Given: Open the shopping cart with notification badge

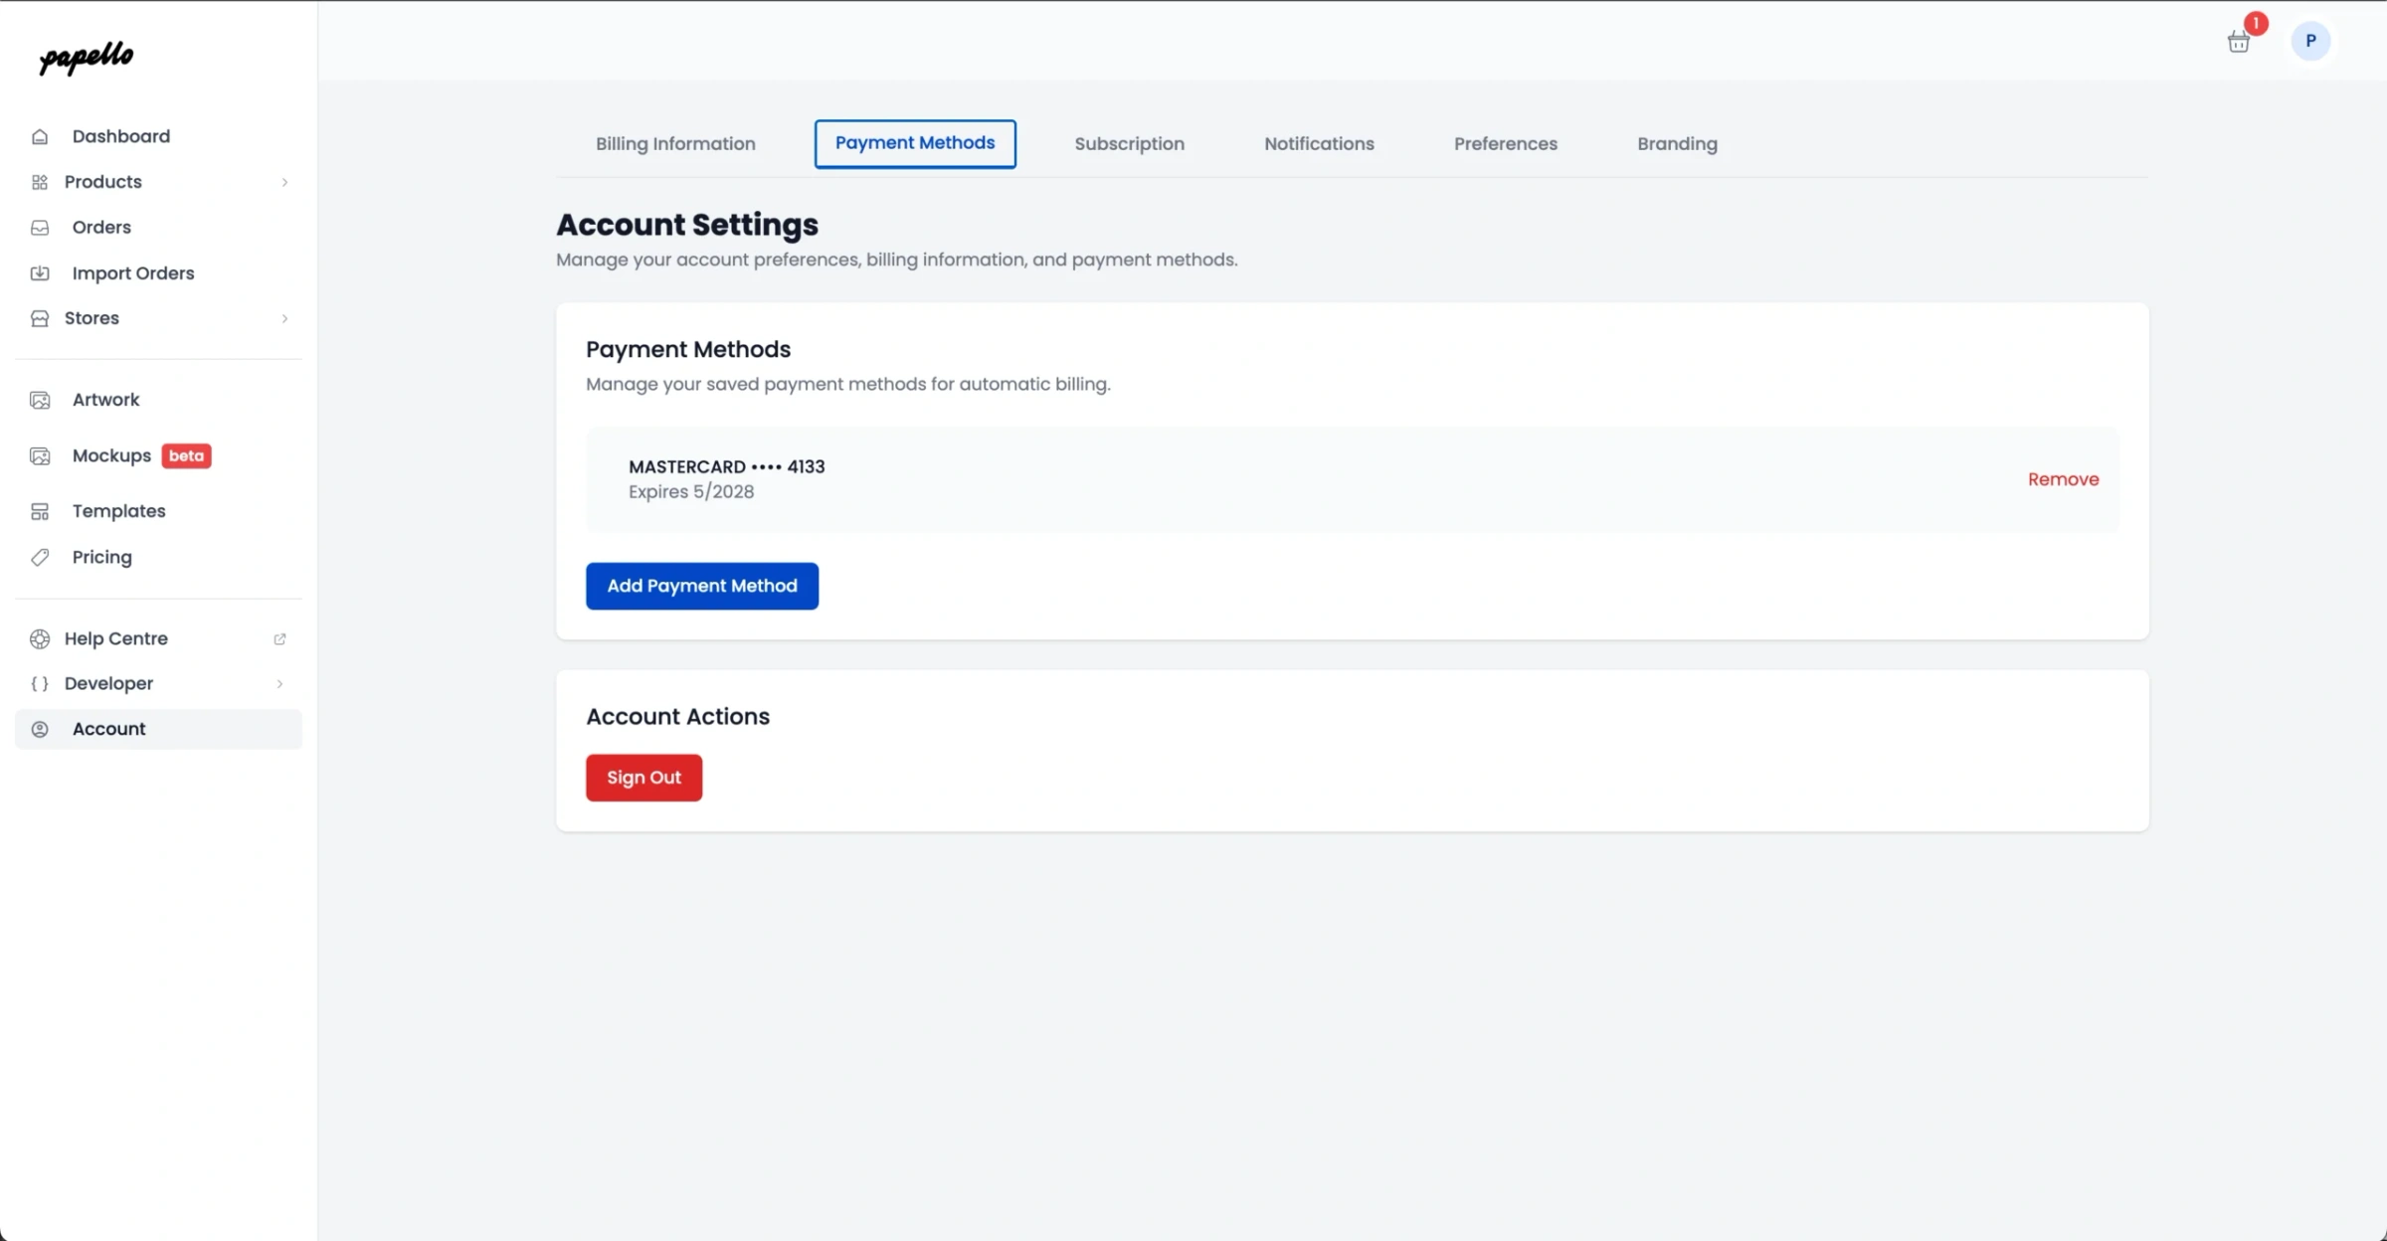Looking at the screenshot, I should (x=2240, y=41).
